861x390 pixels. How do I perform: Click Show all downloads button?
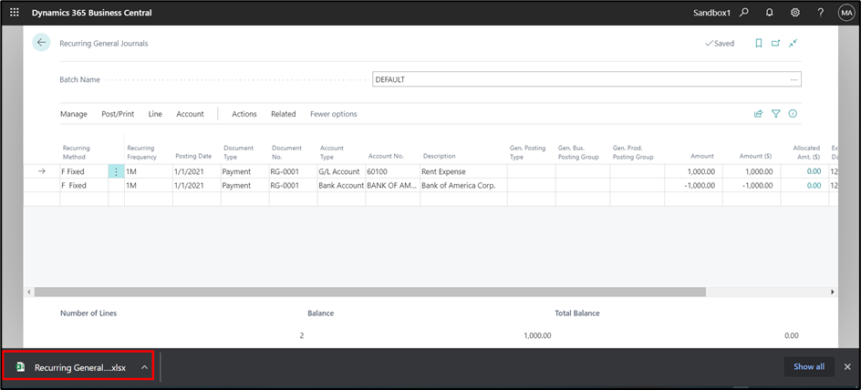(x=809, y=366)
